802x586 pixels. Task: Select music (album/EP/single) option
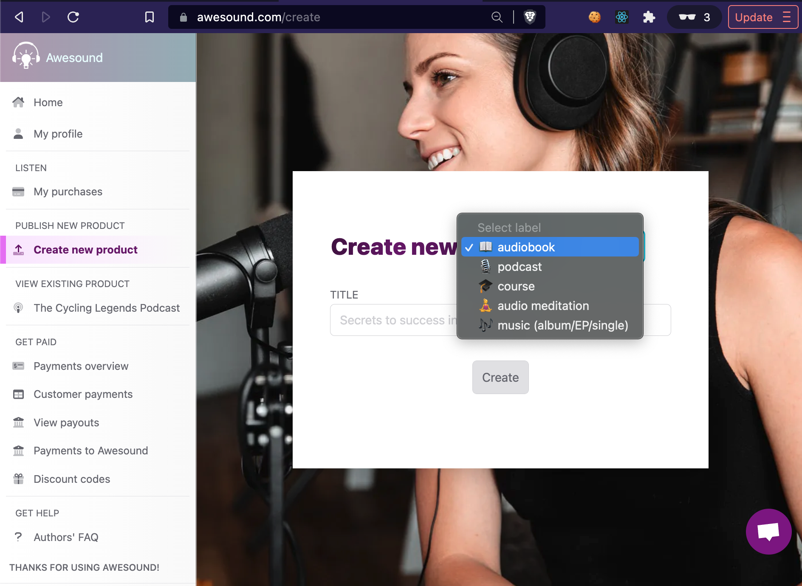pos(562,325)
